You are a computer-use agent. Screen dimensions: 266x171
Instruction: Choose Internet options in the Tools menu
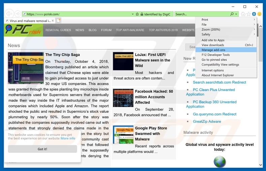point(212,70)
